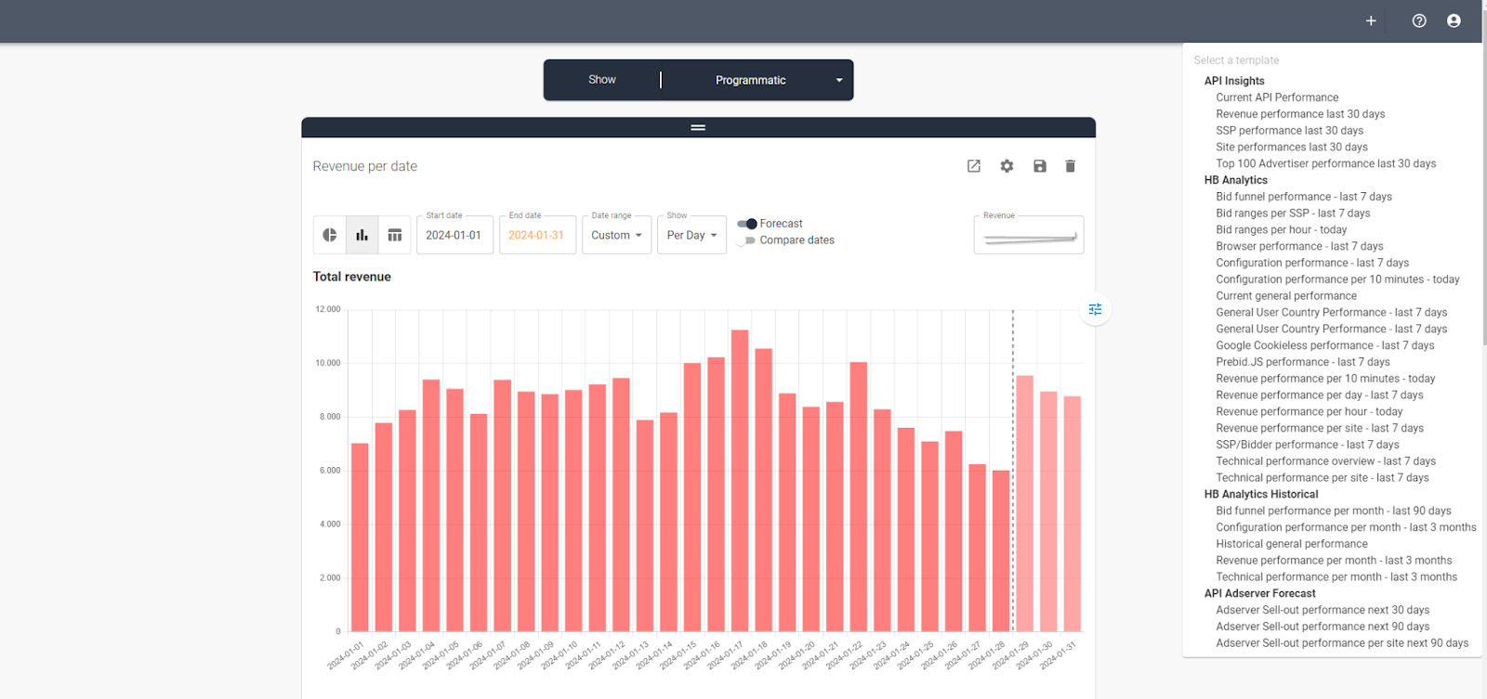Click the Start date field
This screenshot has width=1487, height=699.
click(454, 235)
